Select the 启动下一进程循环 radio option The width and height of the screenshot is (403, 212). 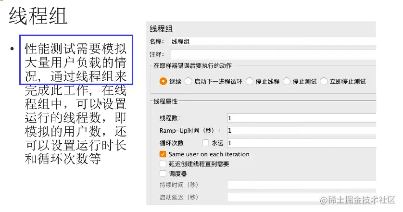[189, 81]
